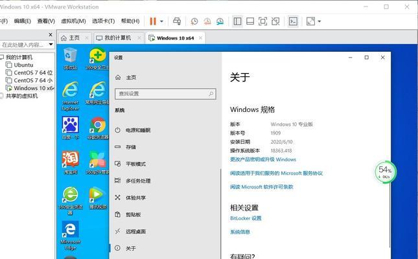
Task: Open the dropdown arrow next to the pause button
Action: pyautogui.click(x=161, y=21)
